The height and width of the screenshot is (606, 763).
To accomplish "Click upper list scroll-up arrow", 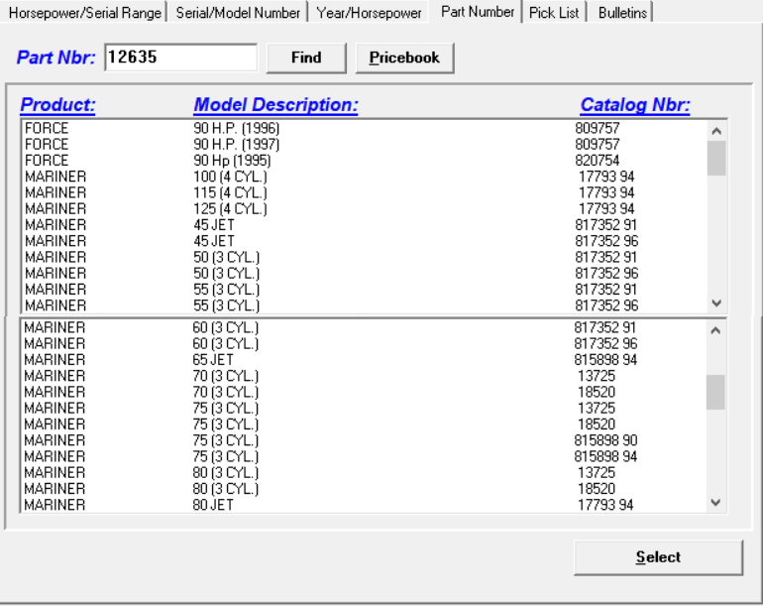I will point(716,131).
